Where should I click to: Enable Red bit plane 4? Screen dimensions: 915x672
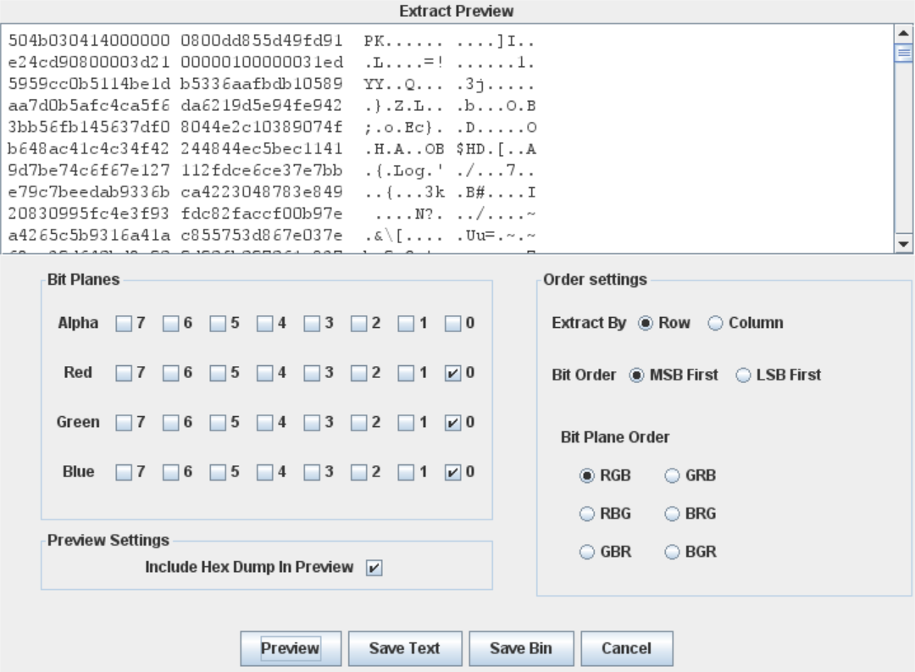pos(265,373)
